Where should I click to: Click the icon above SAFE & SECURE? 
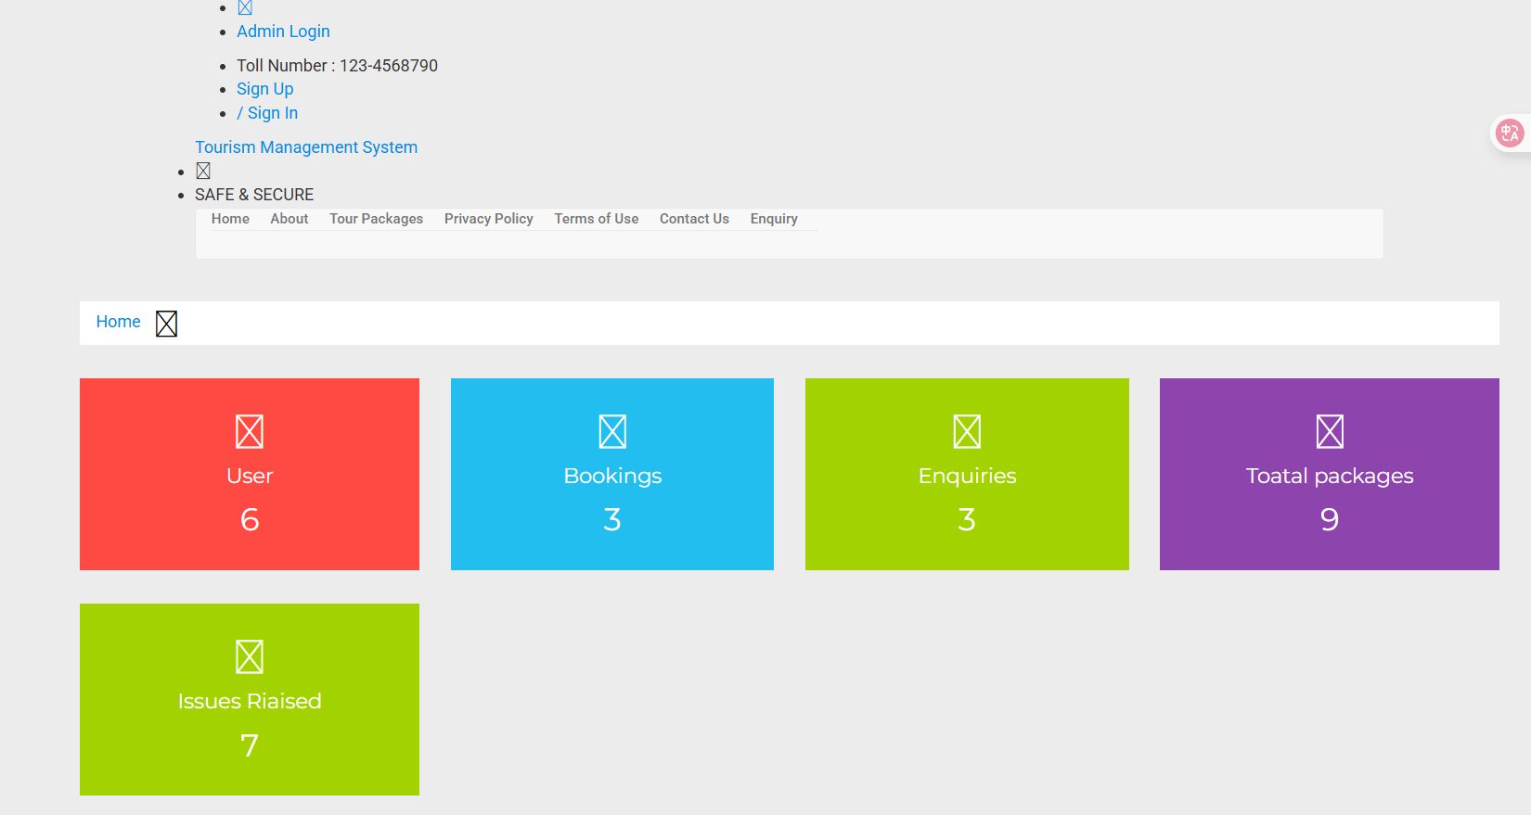203,171
